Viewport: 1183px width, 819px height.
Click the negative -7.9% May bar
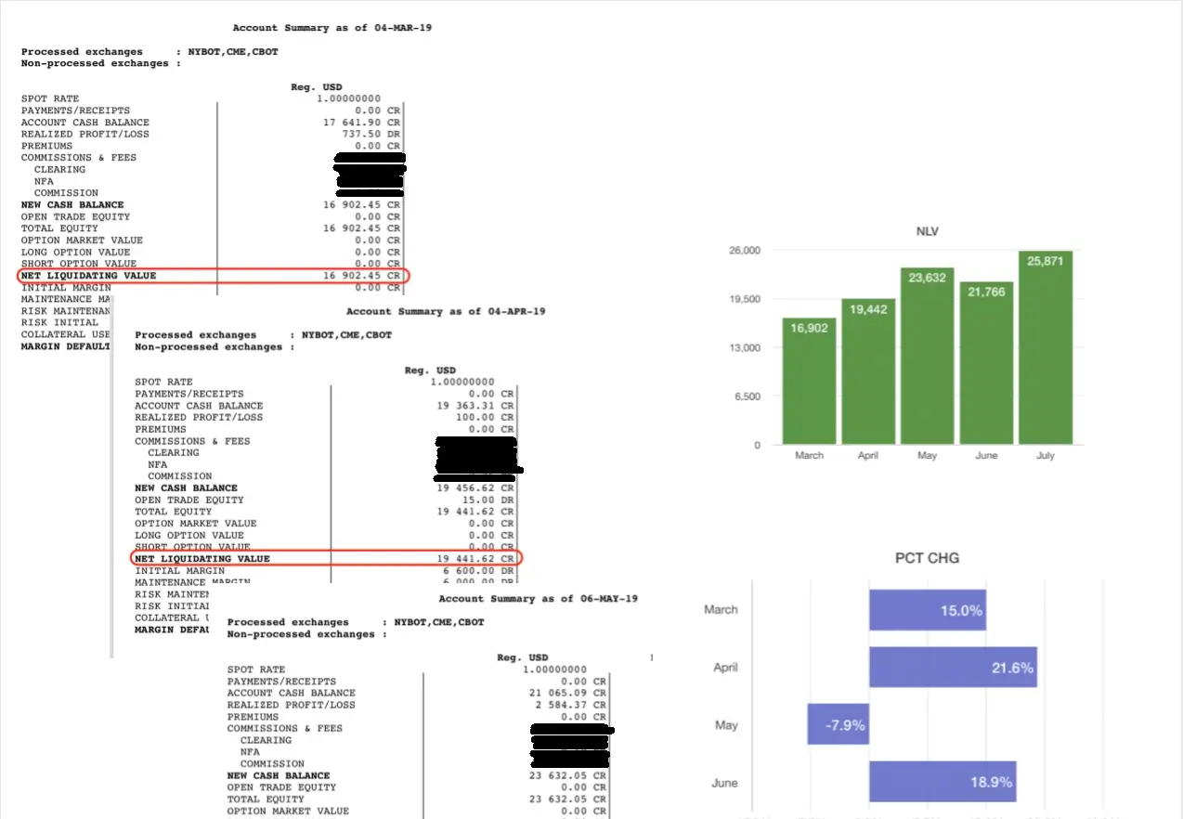838,724
